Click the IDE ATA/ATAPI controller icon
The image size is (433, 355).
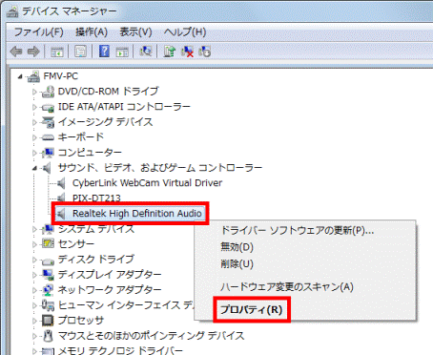click(48, 107)
